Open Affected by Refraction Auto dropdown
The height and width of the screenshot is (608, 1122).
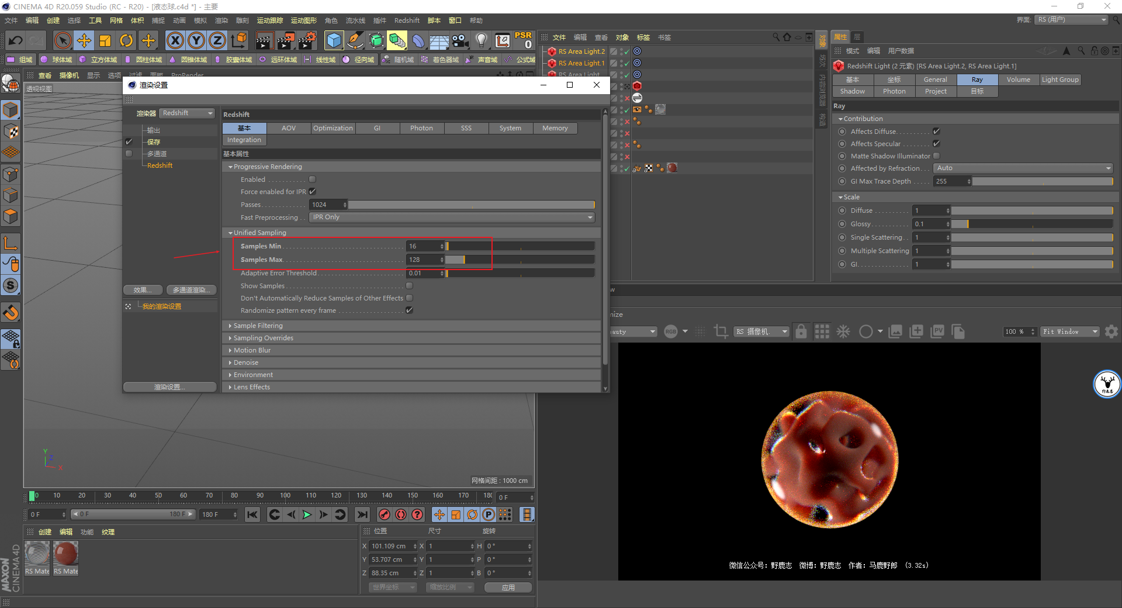1023,168
